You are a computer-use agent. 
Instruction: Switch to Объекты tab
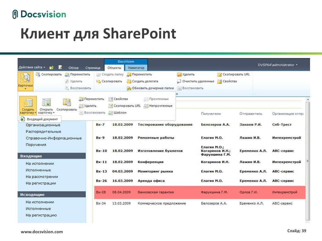[114, 68]
